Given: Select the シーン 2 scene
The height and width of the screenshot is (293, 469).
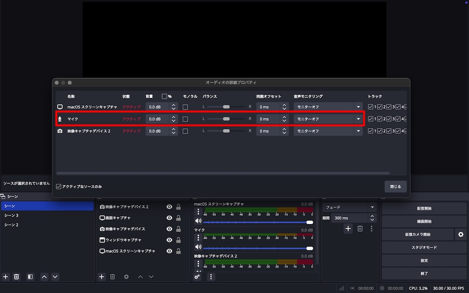Looking at the screenshot, I should point(47,225).
